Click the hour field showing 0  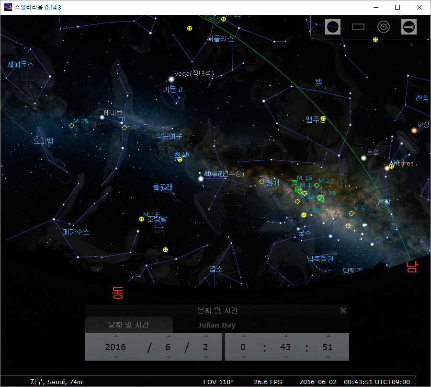[243, 347]
